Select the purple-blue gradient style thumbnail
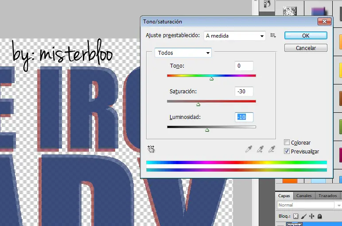This screenshot has height=226, width=342. pyautogui.click(x=318, y=11)
